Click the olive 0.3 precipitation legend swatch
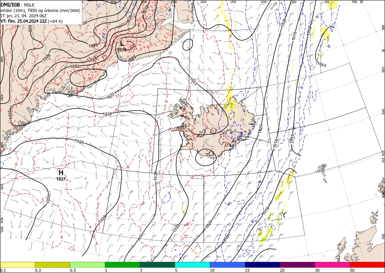385x273 pixels. [x=52, y=265]
